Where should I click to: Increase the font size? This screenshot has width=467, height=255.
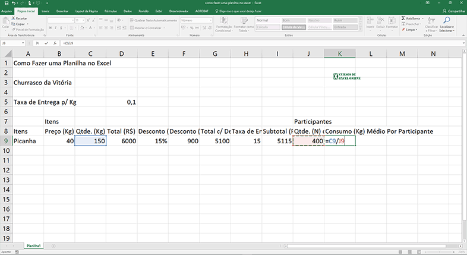pos(88,20)
